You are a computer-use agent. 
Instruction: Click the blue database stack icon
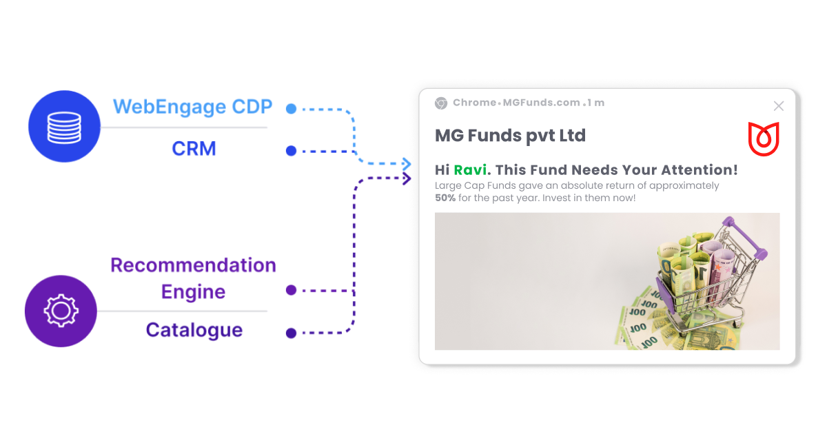[63, 127]
